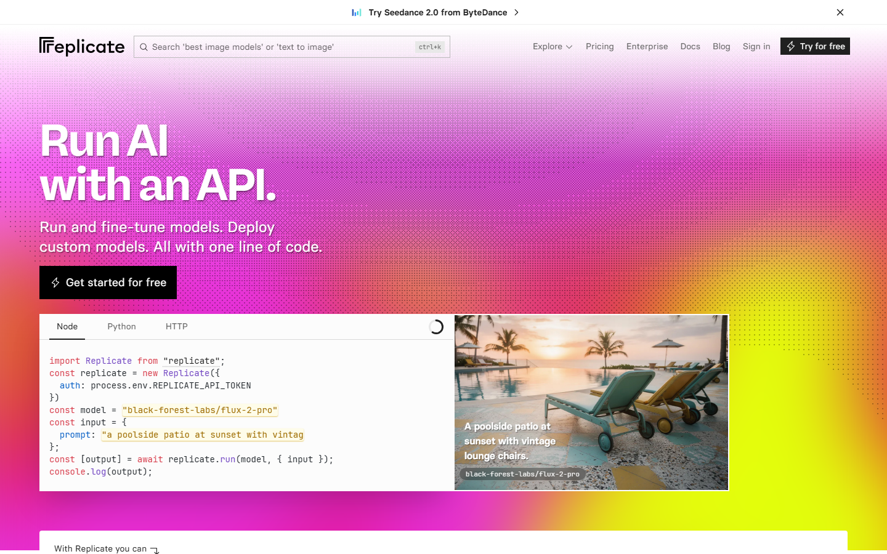Navigate to the Blog section
This screenshot has width=887, height=554.
(x=721, y=46)
